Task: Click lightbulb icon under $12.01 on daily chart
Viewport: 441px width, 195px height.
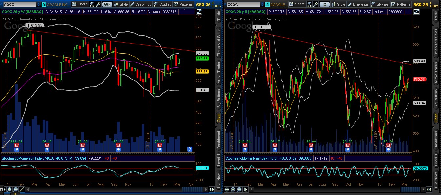Action: click(x=245, y=150)
